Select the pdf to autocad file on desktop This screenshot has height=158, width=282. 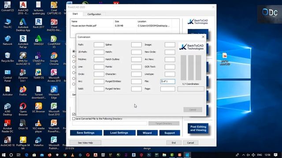225,59
